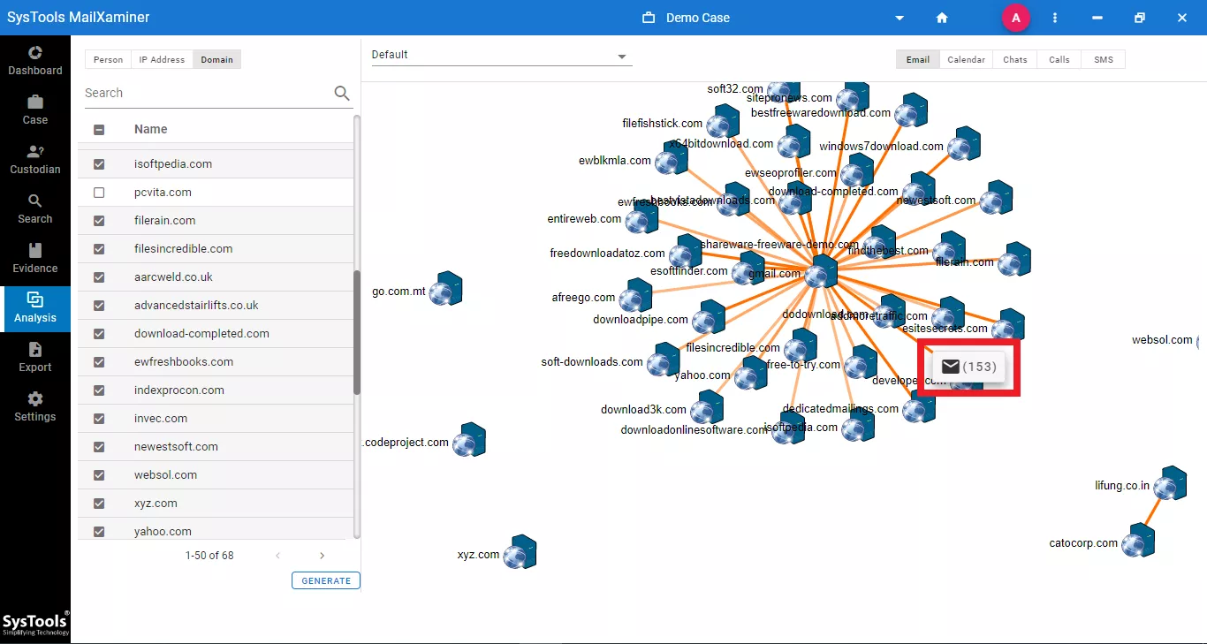Click the home icon in title bar
This screenshot has height=644, width=1207.
pyautogui.click(x=942, y=18)
